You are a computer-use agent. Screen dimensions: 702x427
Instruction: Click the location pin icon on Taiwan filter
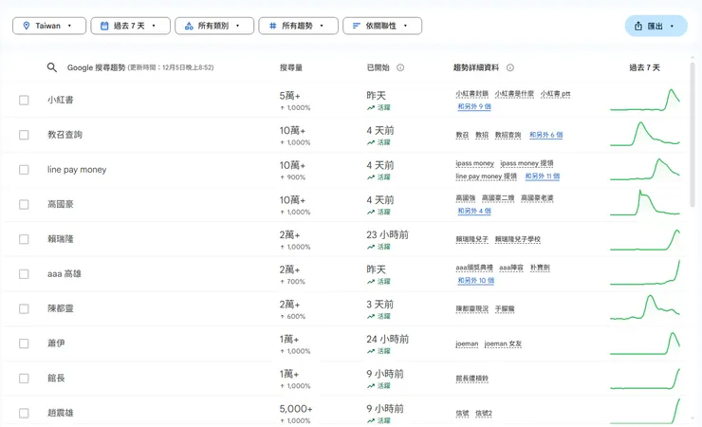click(26, 26)
